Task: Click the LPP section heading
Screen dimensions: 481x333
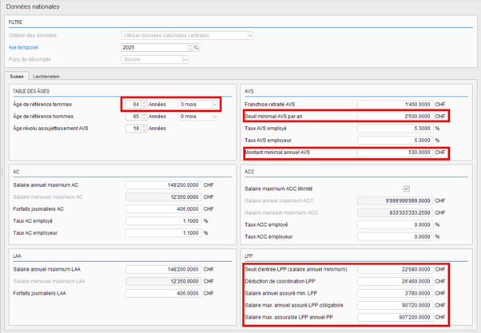Action: click(x=248, y=256)
